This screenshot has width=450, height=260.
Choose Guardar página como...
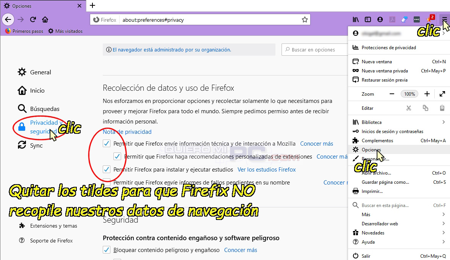tap(399, 182)
